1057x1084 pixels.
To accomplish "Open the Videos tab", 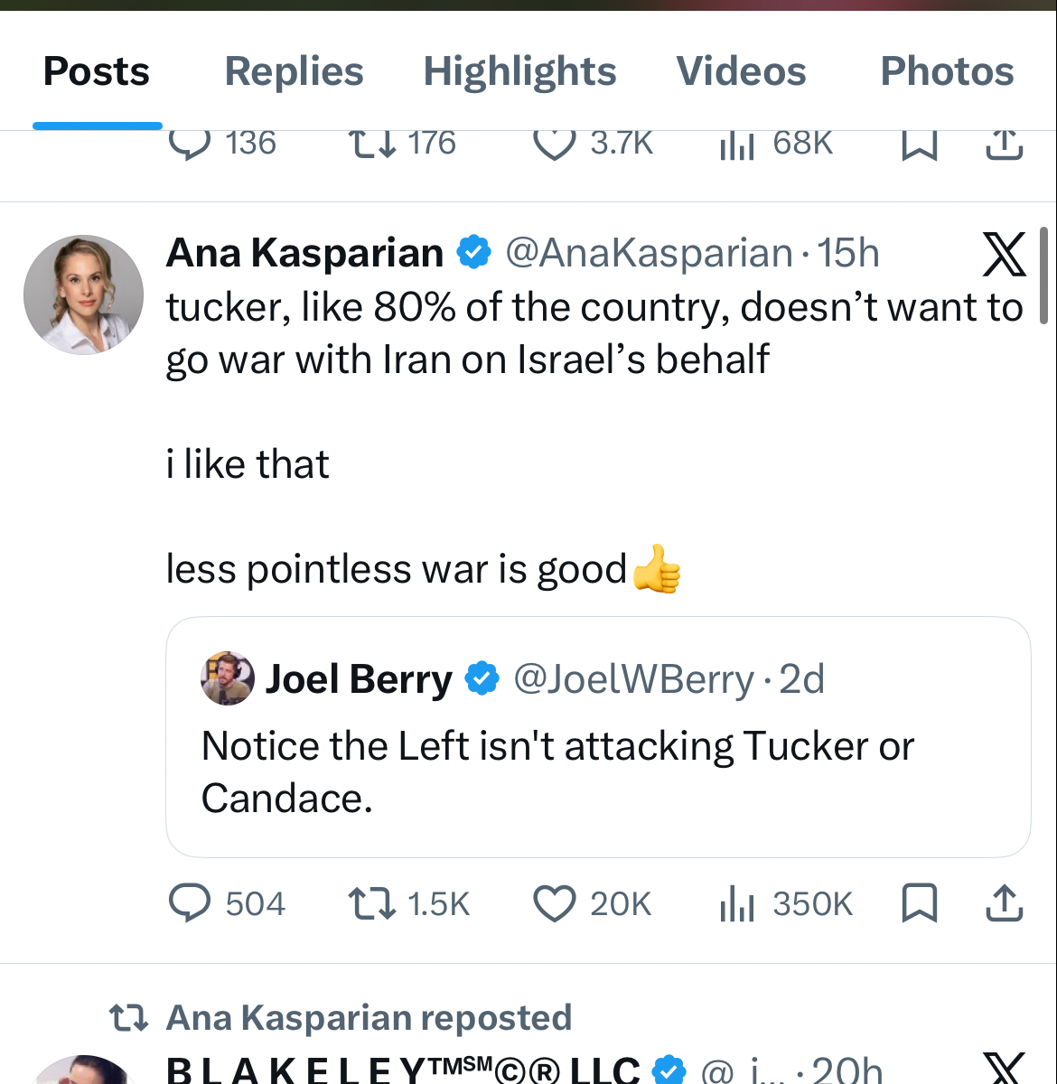I will point(741,71).
